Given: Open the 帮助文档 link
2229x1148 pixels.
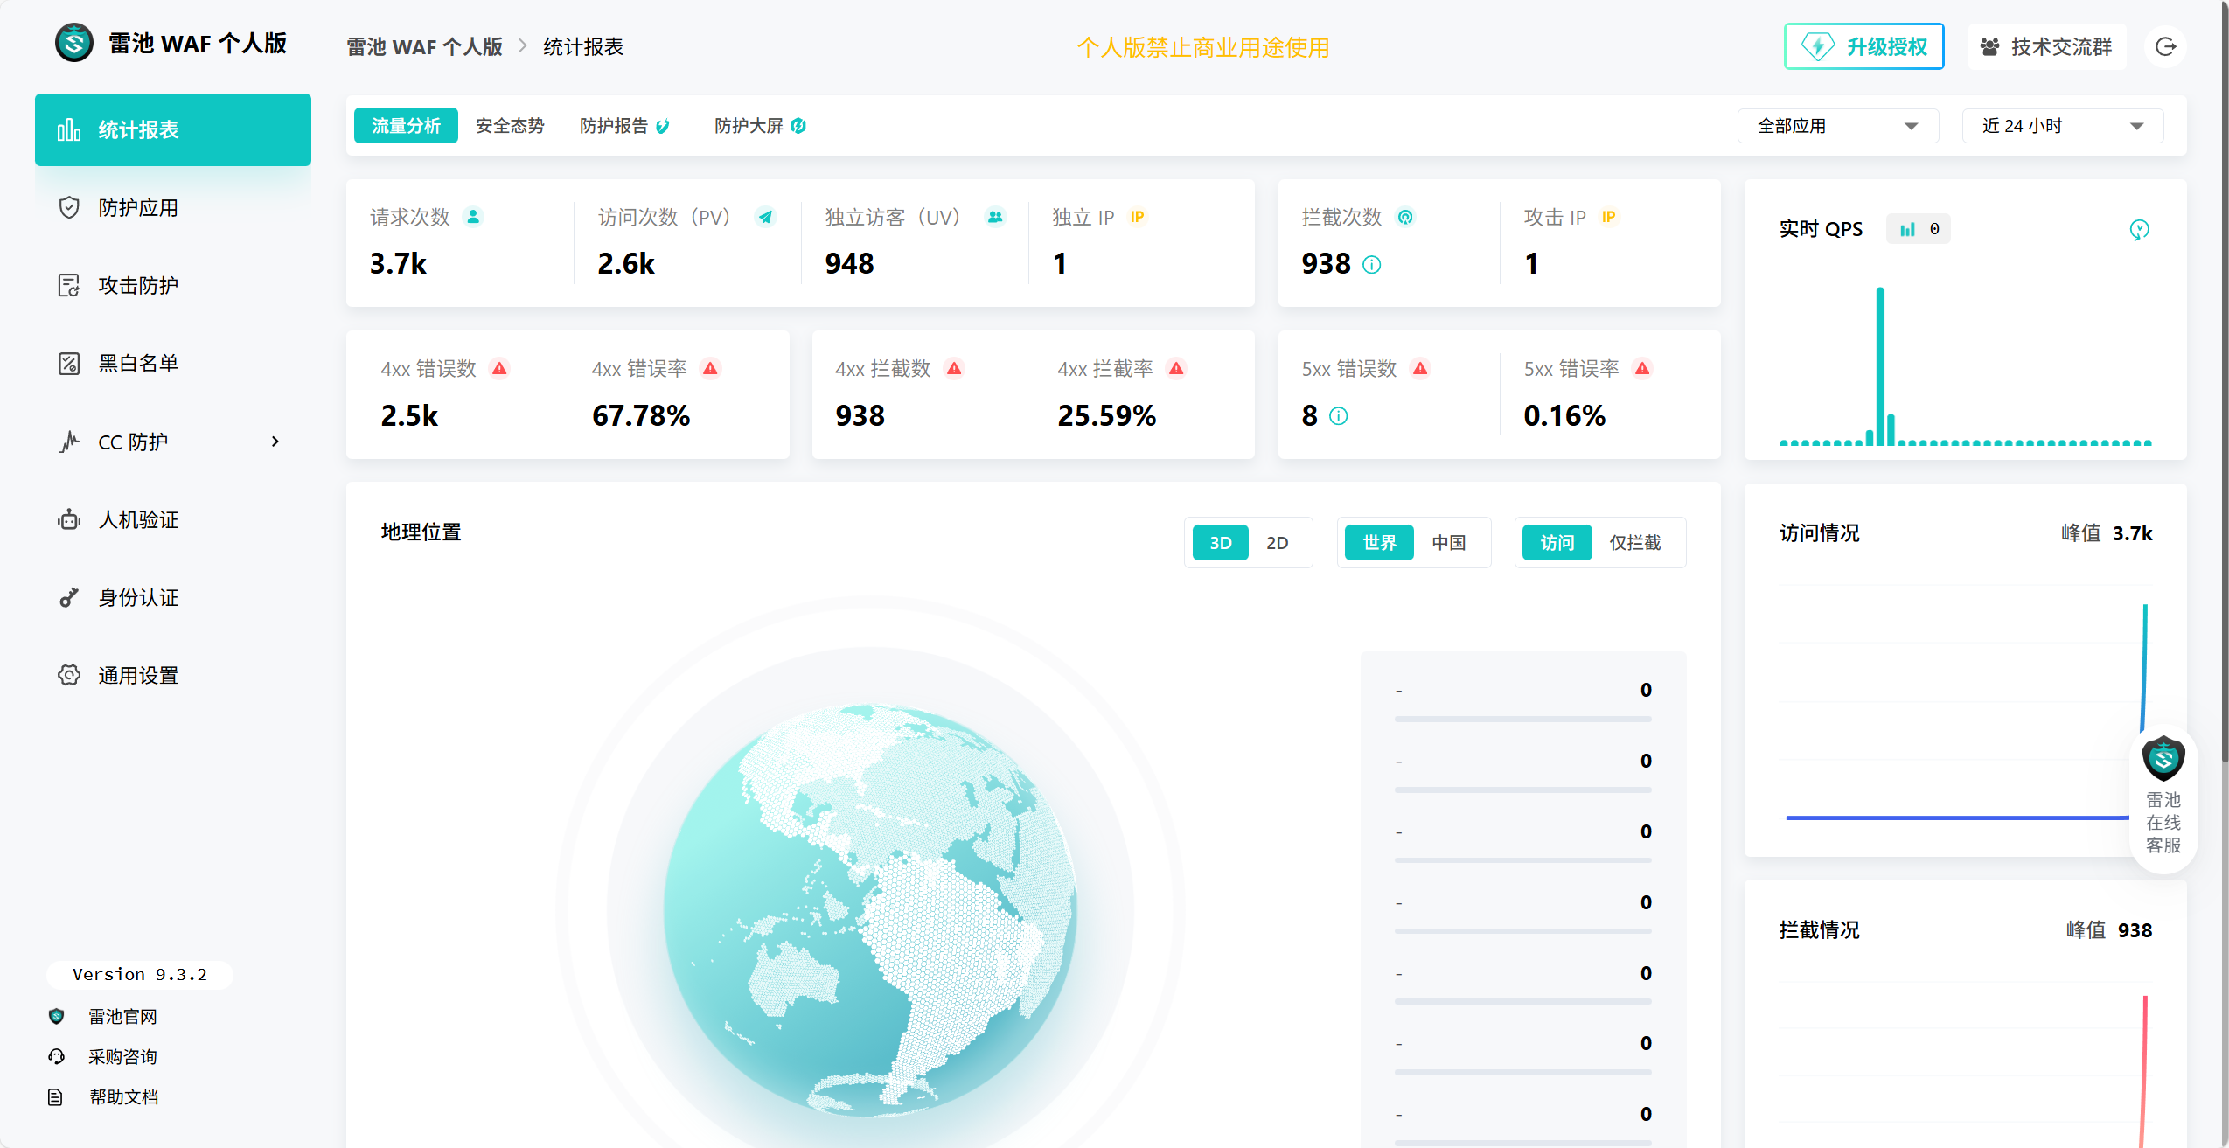Looking at the screenshot, I should click(x=123, y=1097).
